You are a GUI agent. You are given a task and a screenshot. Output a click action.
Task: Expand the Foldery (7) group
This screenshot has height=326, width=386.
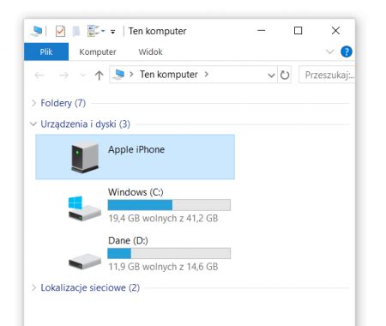pos(33,103)
